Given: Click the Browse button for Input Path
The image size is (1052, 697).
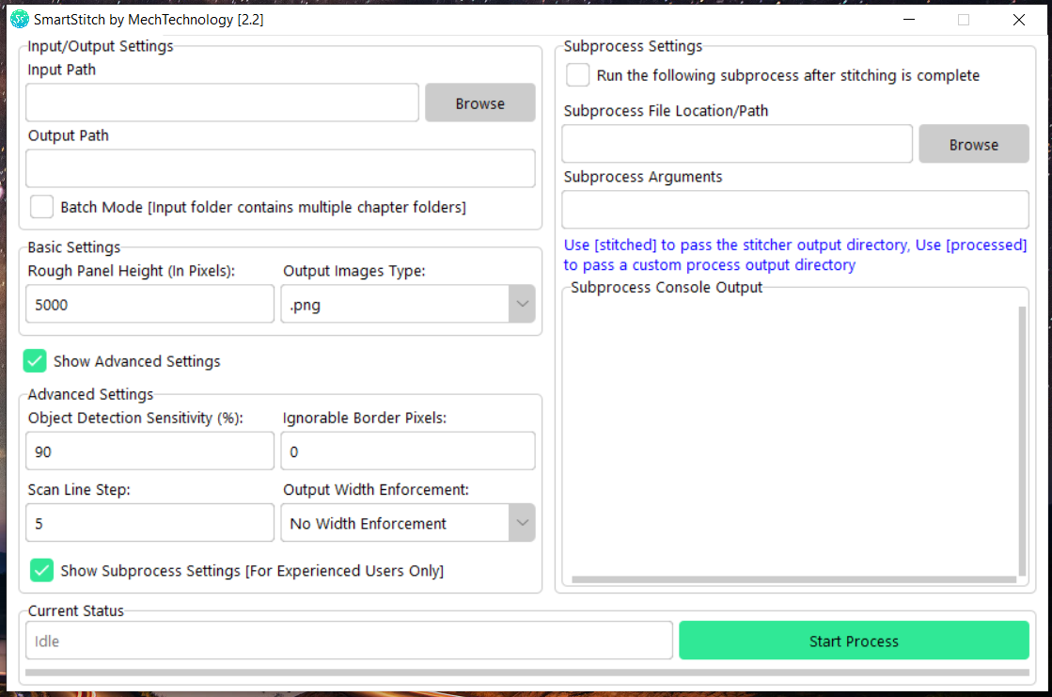Looking at the screenshot, I should pos(480,103).
